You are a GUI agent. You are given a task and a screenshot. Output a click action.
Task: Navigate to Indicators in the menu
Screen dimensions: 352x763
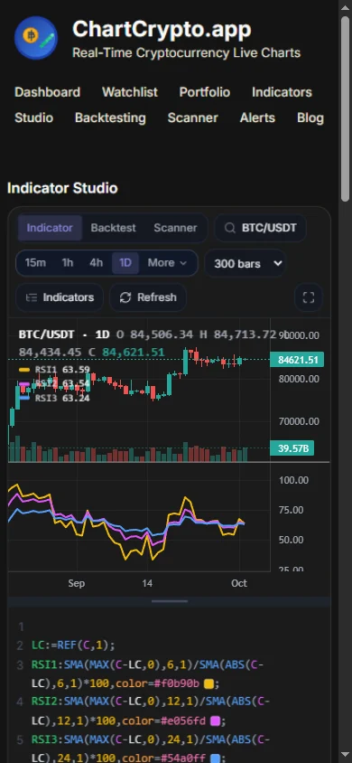coord(282,92)
